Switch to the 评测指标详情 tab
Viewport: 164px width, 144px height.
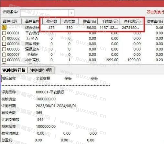[14, 70]
